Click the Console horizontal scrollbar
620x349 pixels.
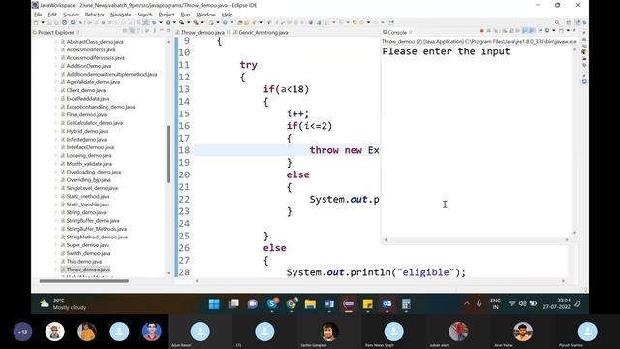tap(476, 239)
